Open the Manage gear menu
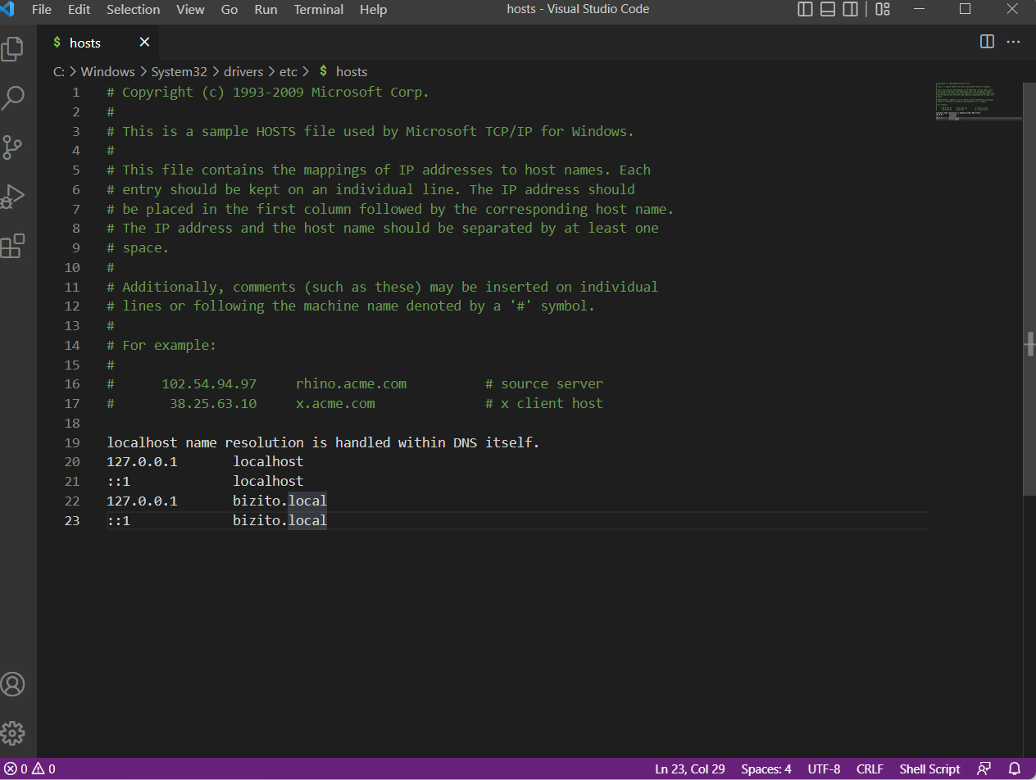 coord(12,732)
